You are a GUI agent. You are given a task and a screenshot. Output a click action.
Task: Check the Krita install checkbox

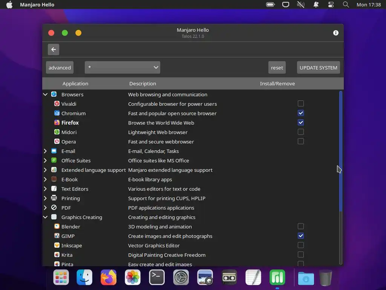click(300, 255)
